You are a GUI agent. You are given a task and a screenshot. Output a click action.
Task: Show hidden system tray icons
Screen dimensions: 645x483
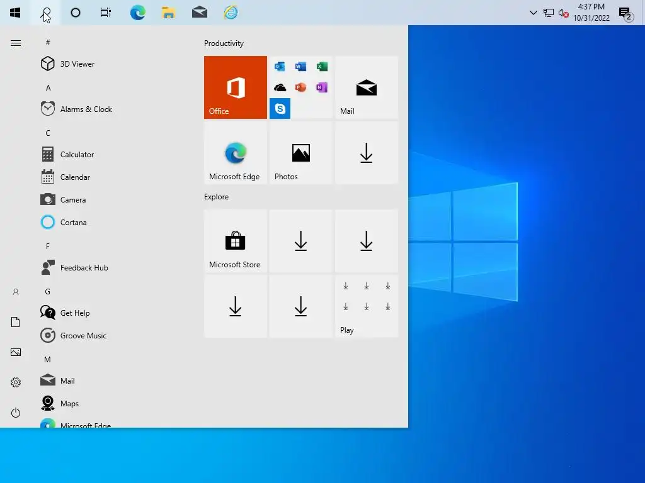tap(533, 13)
